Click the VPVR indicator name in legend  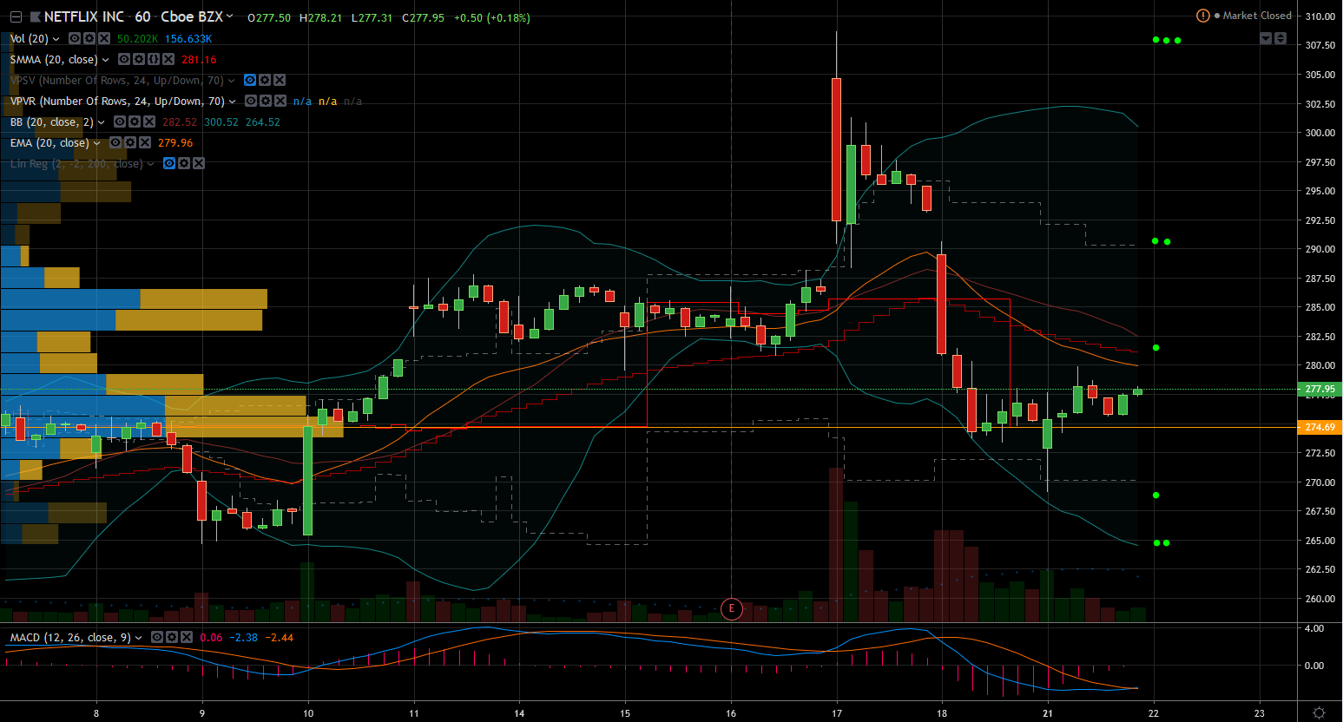point(117,102)
